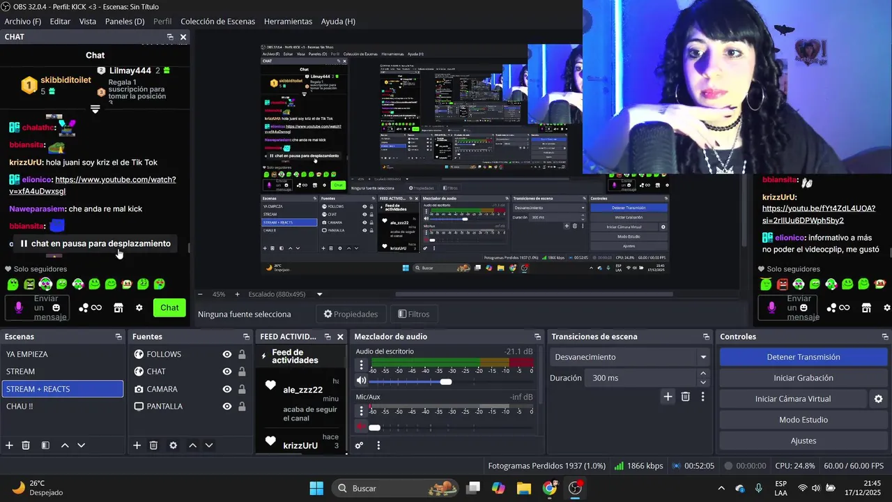Open the Desvanecimiento transition dropdown

point(630,357)
